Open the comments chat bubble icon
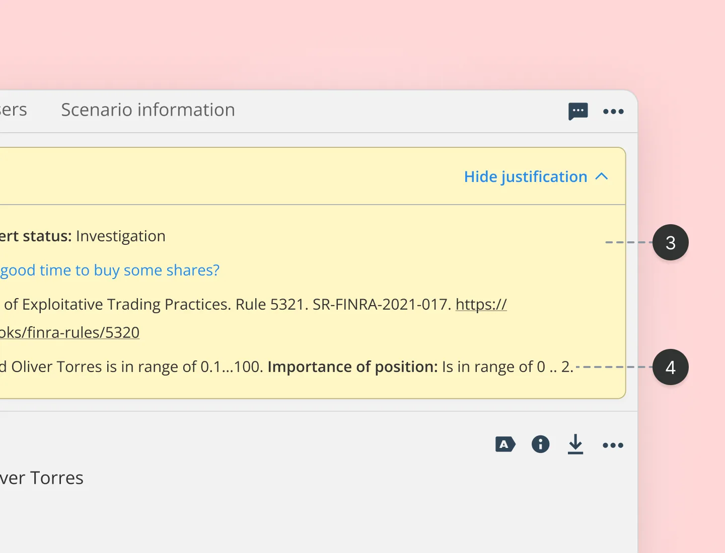Viewport: 725px width, 553px height. click(x=578, y=112)
